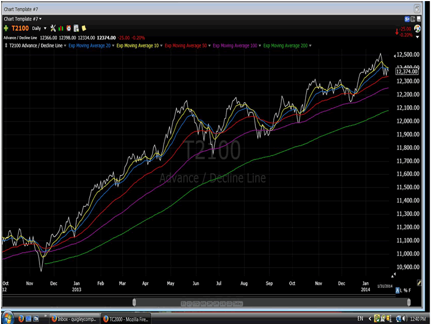
Task: Toggle arithmetic scale A button
Action: [x=397, y=291]
